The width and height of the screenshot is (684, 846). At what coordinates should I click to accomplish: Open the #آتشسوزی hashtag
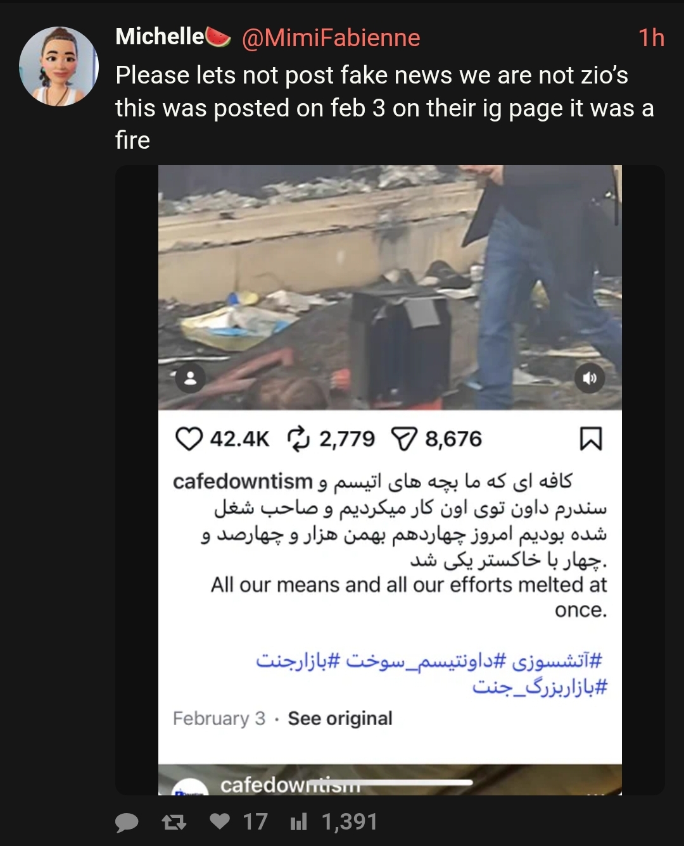click(557, 661)
